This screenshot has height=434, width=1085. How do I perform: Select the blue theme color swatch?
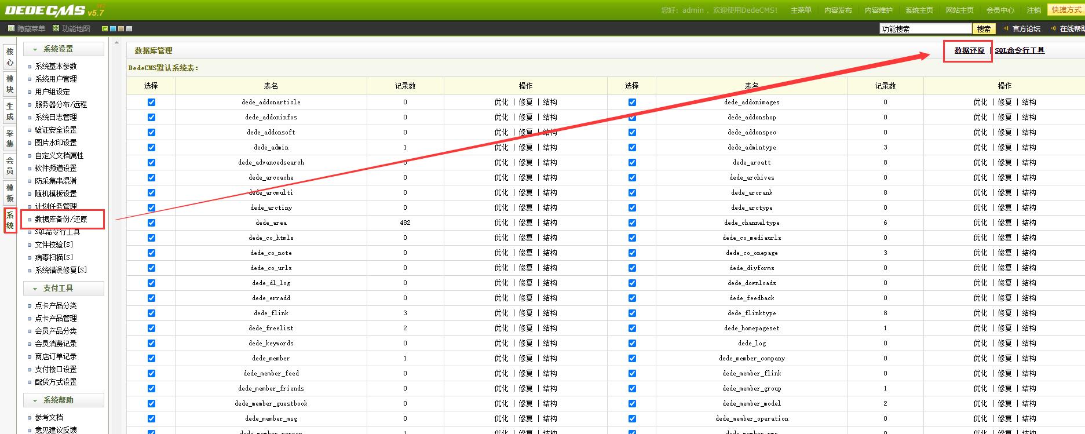point(113,28)
